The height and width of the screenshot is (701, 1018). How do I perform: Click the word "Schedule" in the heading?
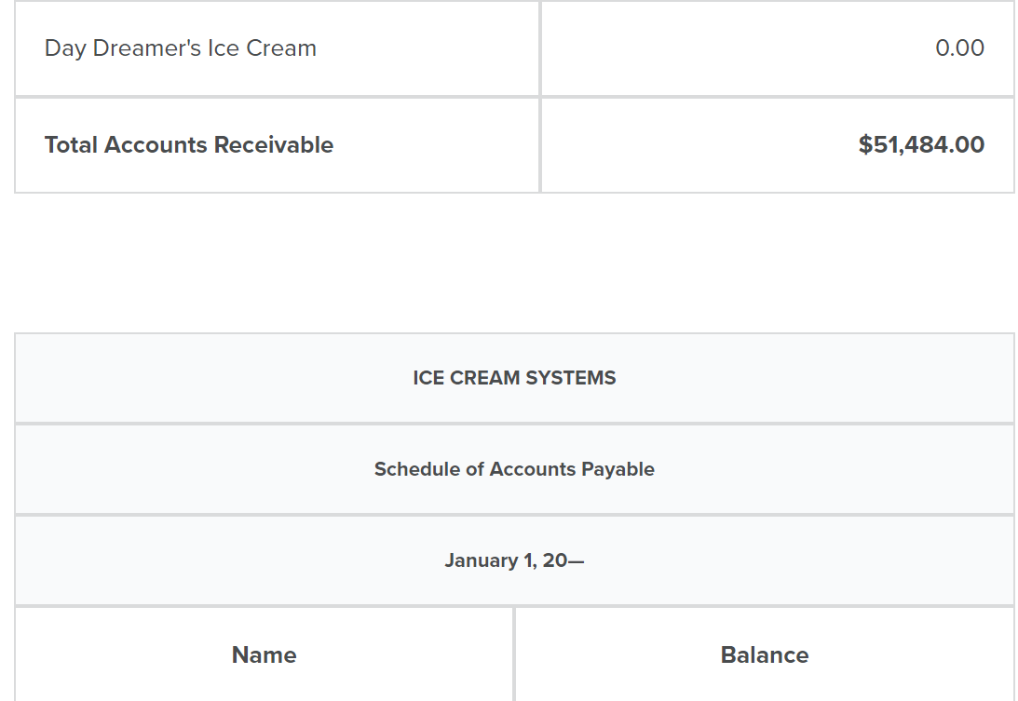click(x=416, y=469)
